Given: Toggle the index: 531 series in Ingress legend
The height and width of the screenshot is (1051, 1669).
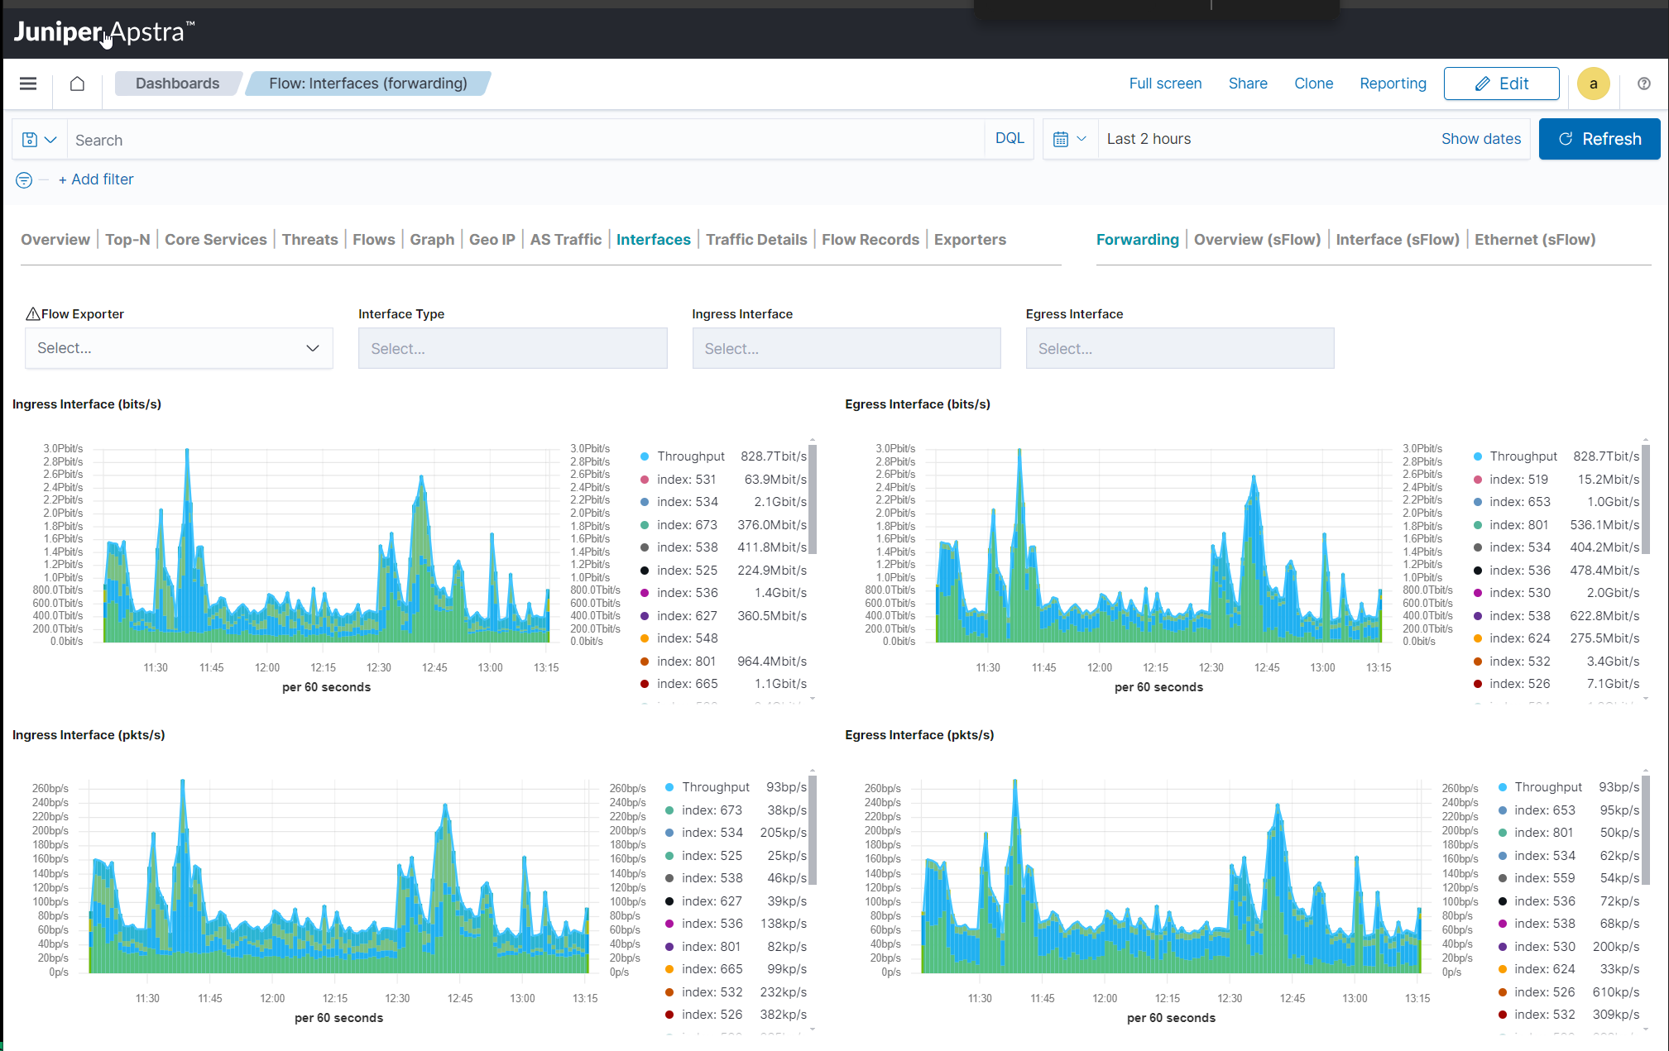Looking at the screenshot, I should pos(685,479).
